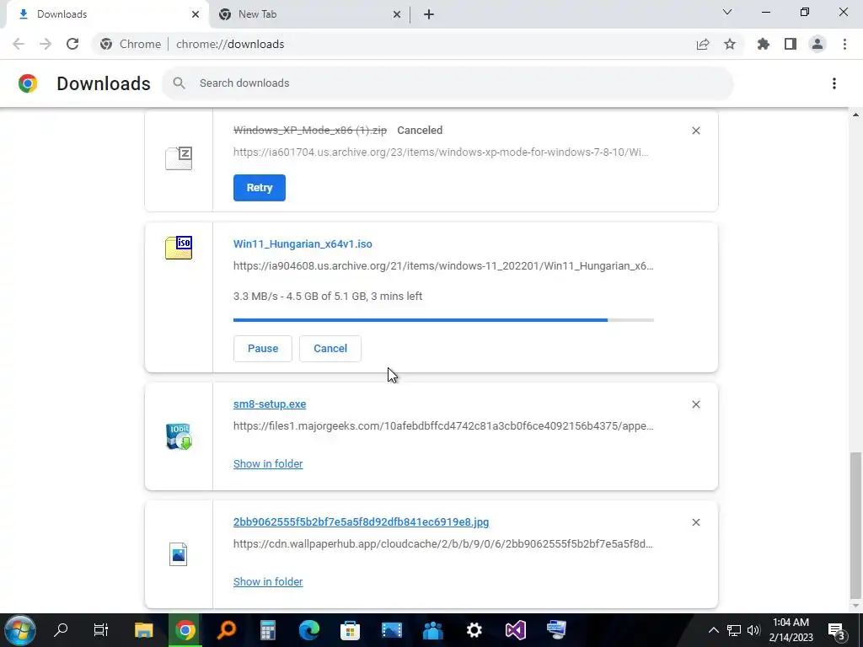Open the notification center icon
The height and width of the screenshot is (647, 863).
pyautogui.click(x=837, y=631)
